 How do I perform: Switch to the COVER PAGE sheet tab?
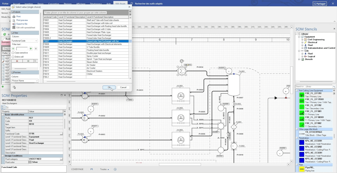78,169
